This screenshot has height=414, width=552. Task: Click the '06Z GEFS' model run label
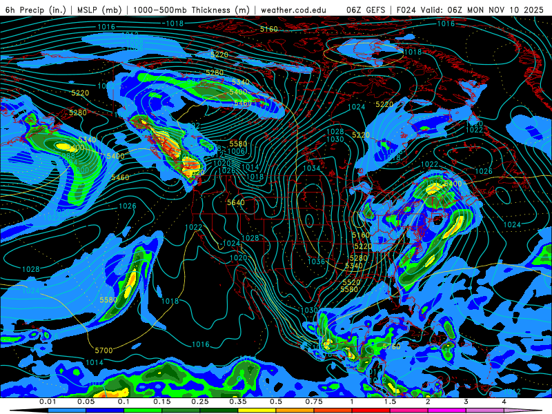pyautogui.click(x=366, y=10)
